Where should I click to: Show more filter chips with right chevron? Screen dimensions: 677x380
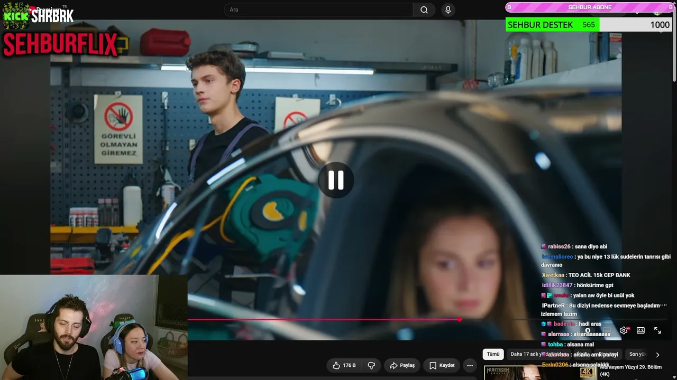click(x=657, y=355)
